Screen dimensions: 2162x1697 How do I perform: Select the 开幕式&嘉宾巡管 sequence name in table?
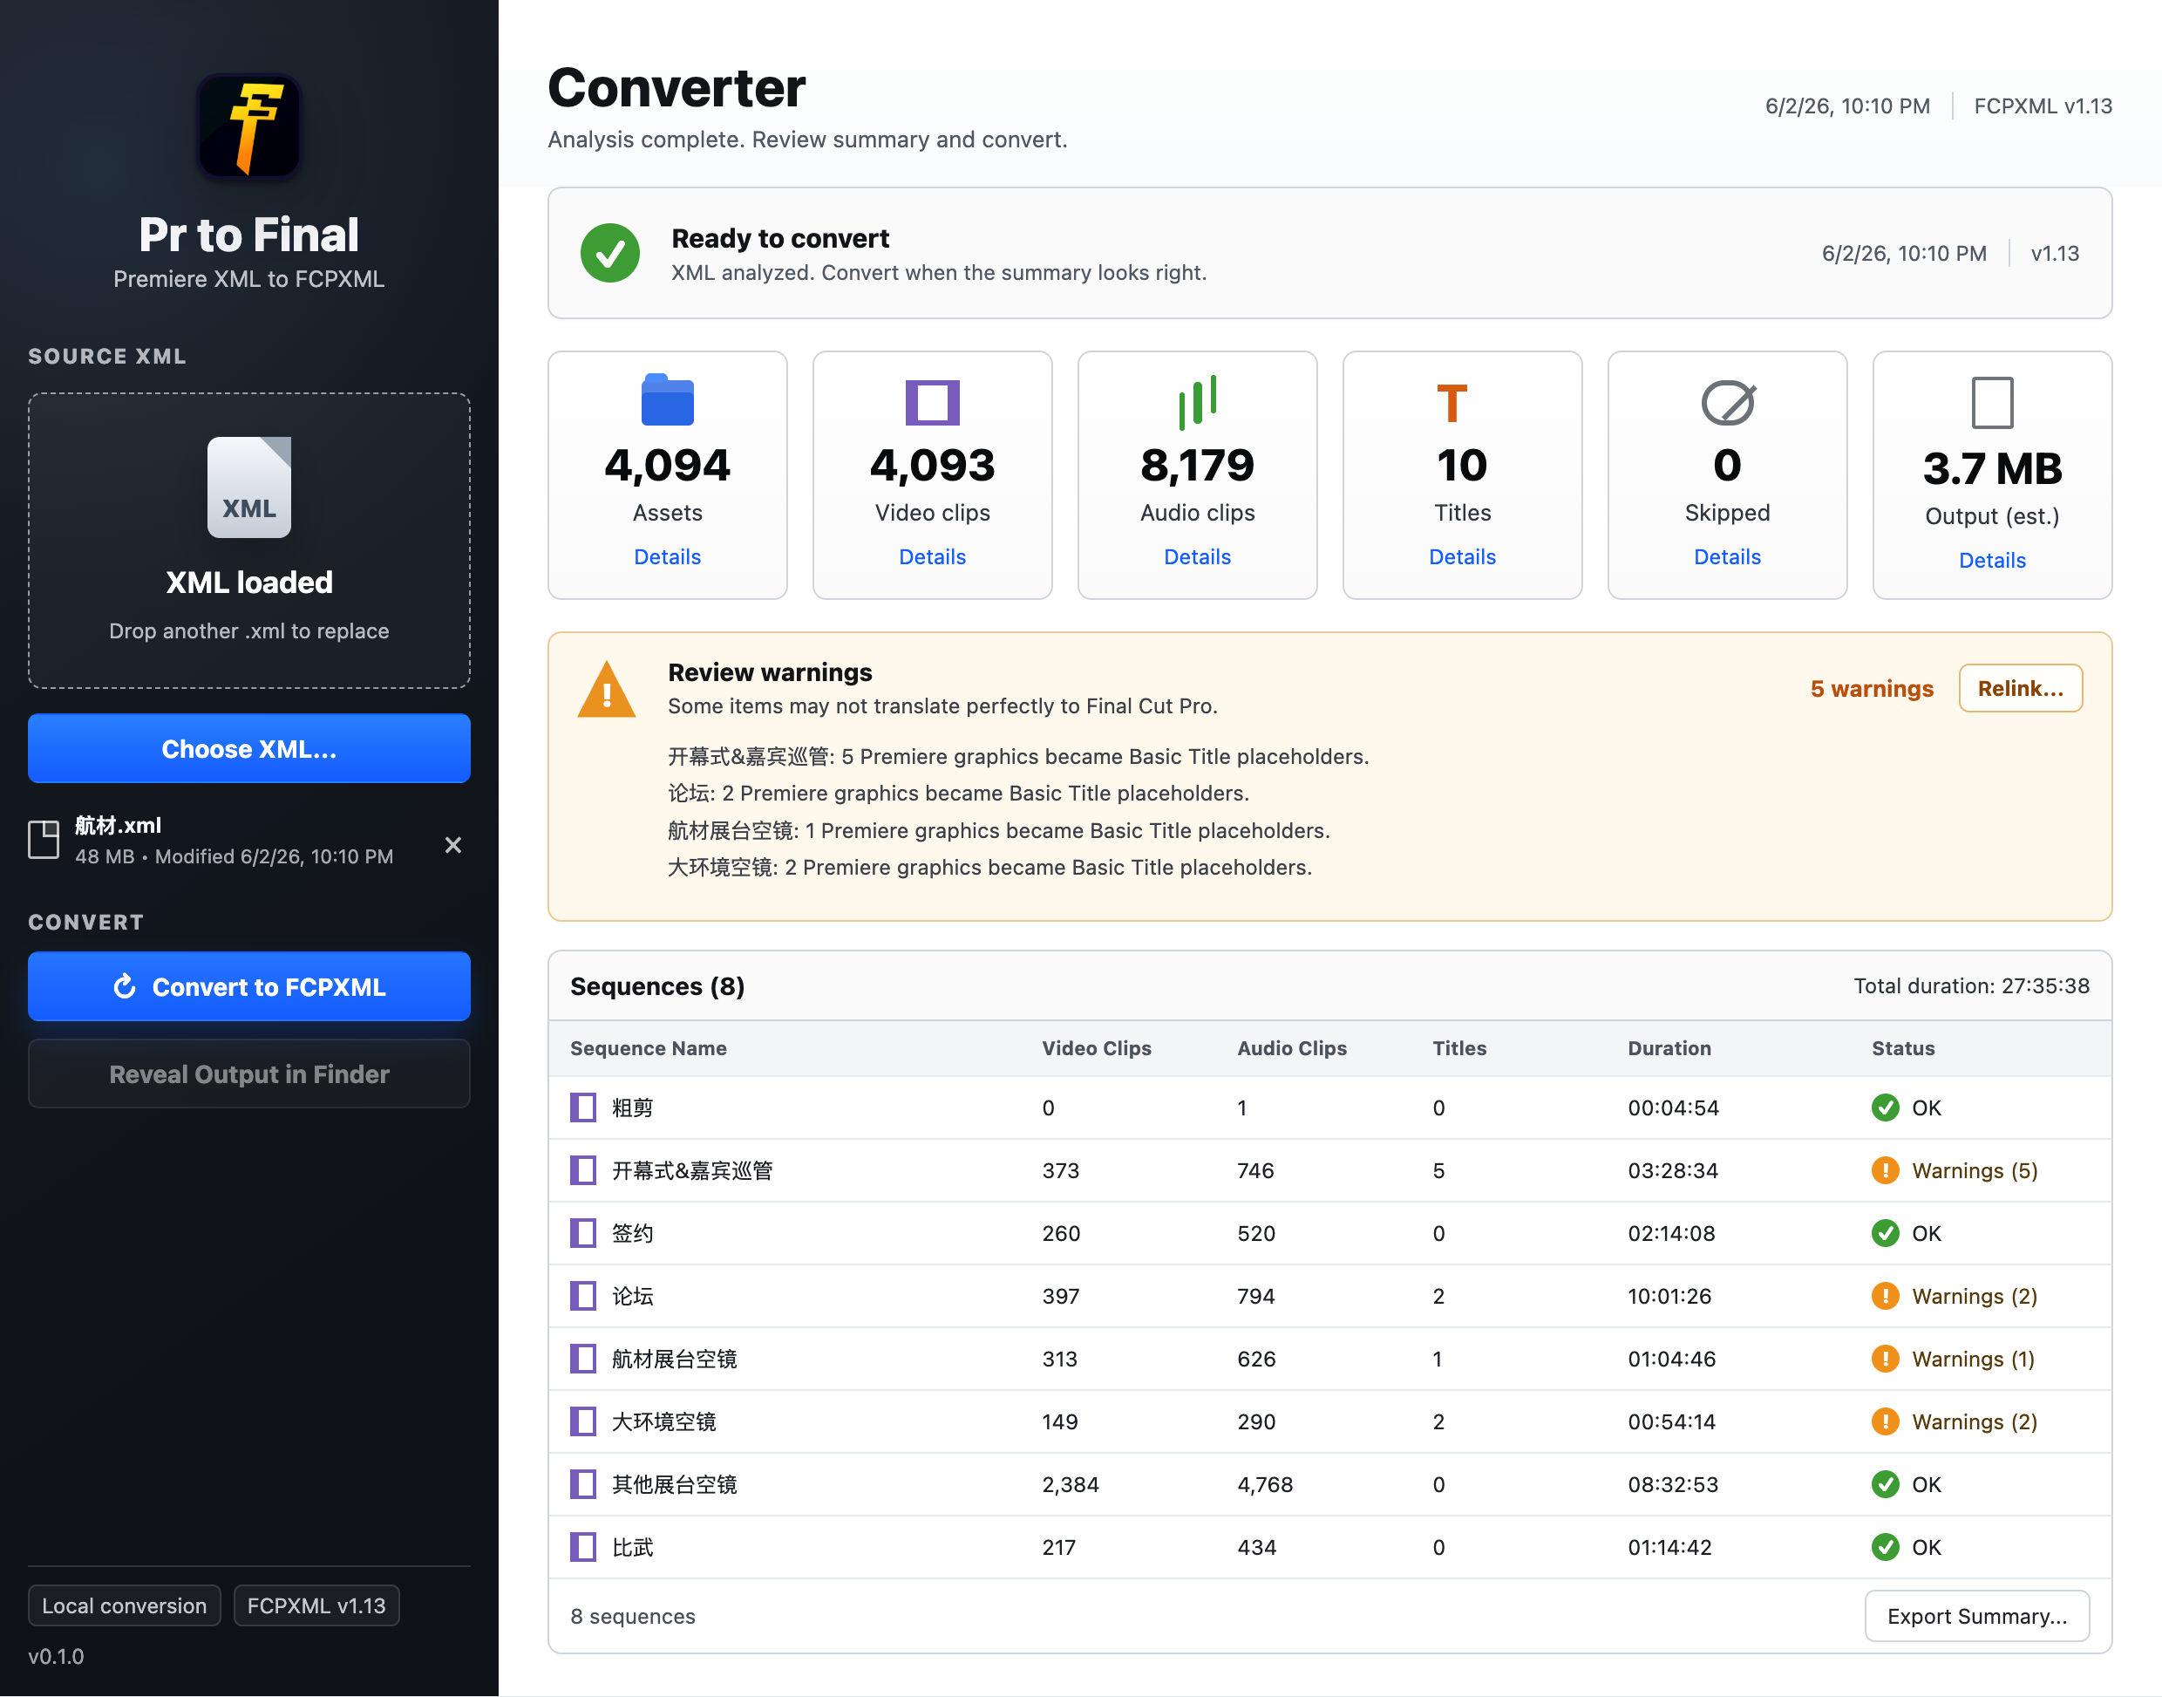692,1169
